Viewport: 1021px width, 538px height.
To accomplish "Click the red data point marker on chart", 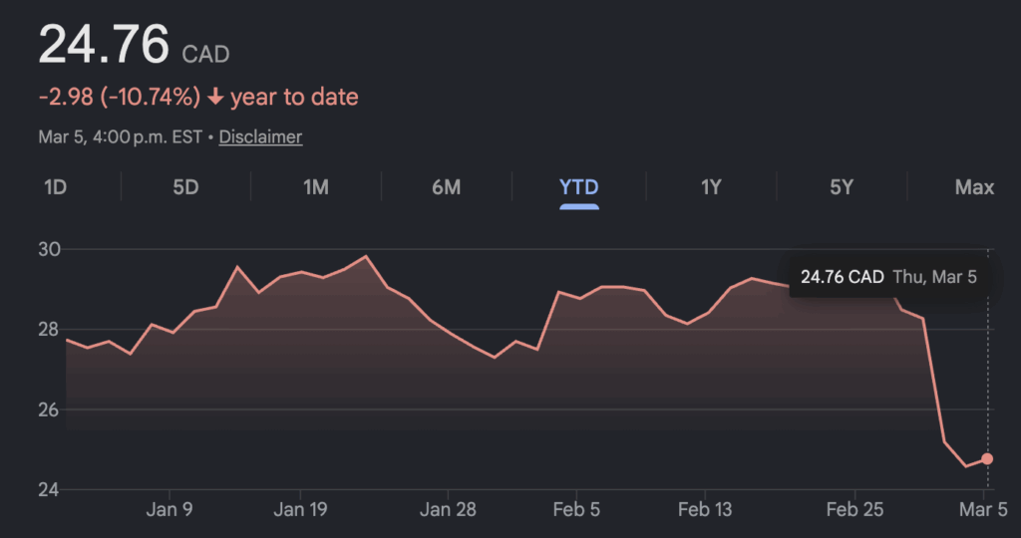I will 987,458.
